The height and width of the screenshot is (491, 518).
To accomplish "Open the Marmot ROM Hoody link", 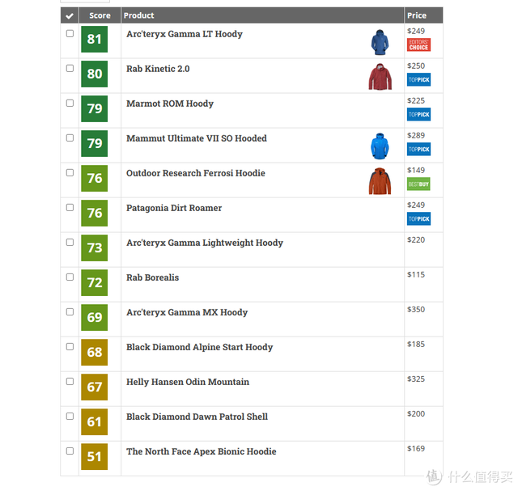I will (170, 104).
